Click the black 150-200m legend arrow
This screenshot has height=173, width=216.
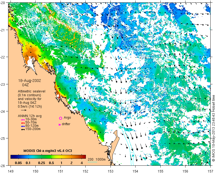click(23, 129)
